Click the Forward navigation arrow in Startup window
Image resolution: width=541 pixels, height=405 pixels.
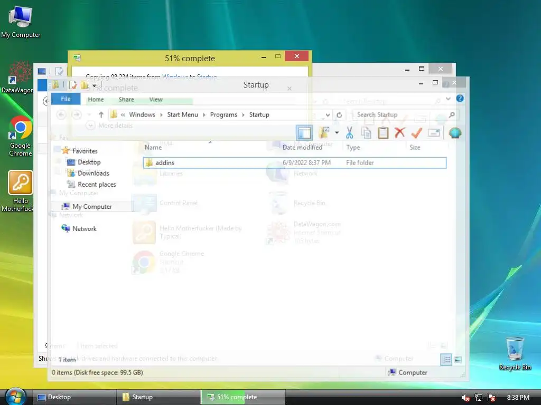point(77,114)
